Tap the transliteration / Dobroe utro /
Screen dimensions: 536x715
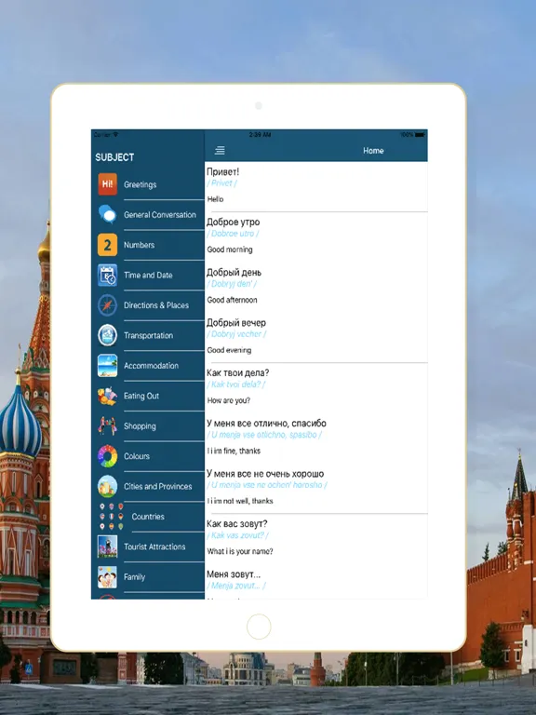[x=233, y=234]
